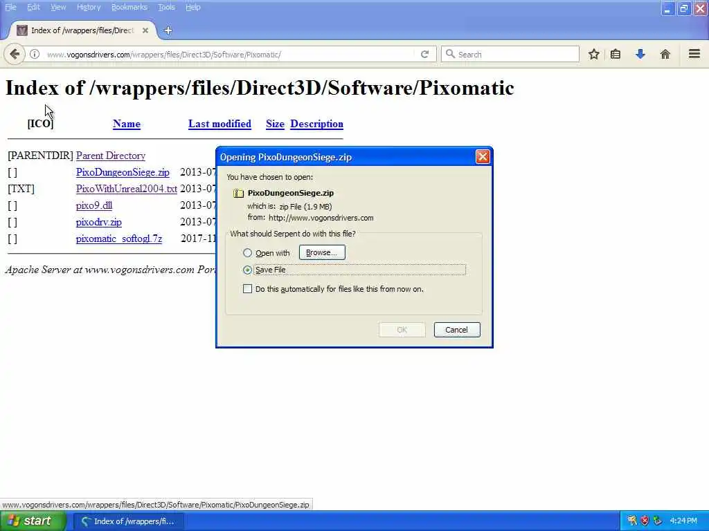Click the [ICO] header text
This screenshot has height=531, width=709.
[40, 124]
